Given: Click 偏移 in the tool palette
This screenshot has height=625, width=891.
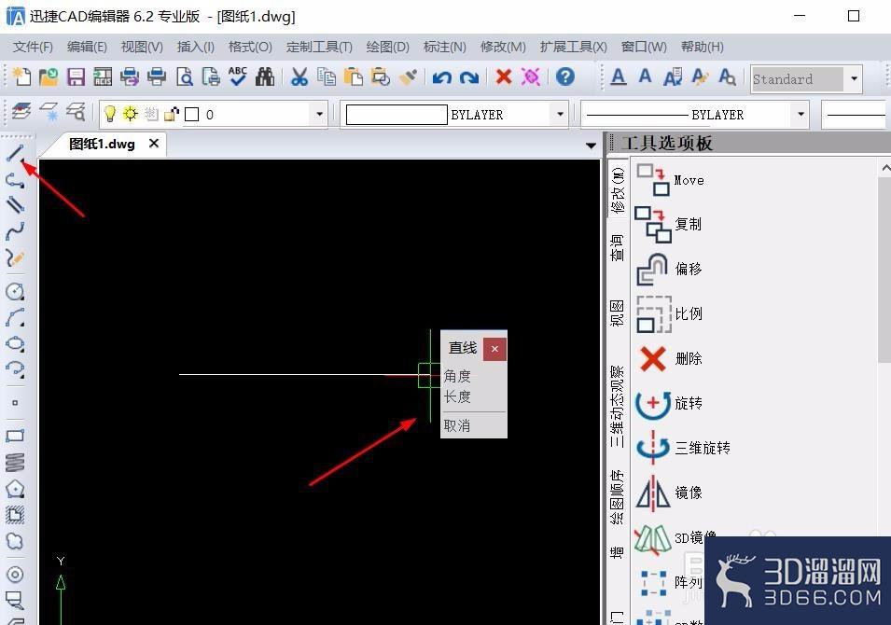Looking at the screenshot, I should coord(669,268).
